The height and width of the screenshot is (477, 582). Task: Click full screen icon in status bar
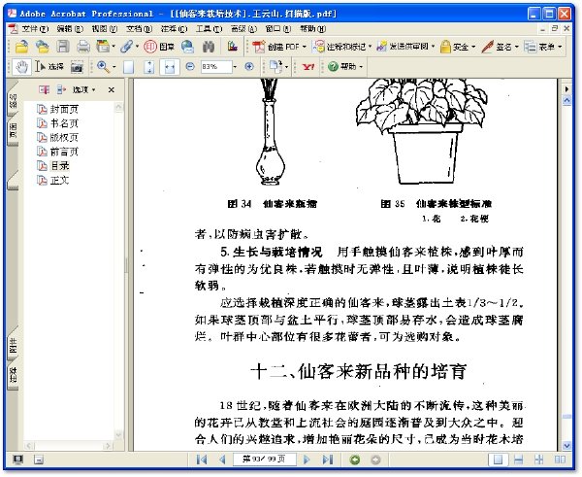coord(17,460)
